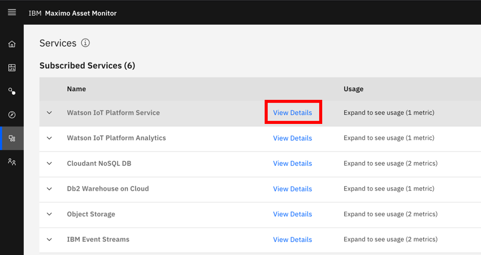
Task: Select the Db2 Warehouse on Cloud name
Action: pyautogui.click(x=108, y=188)
